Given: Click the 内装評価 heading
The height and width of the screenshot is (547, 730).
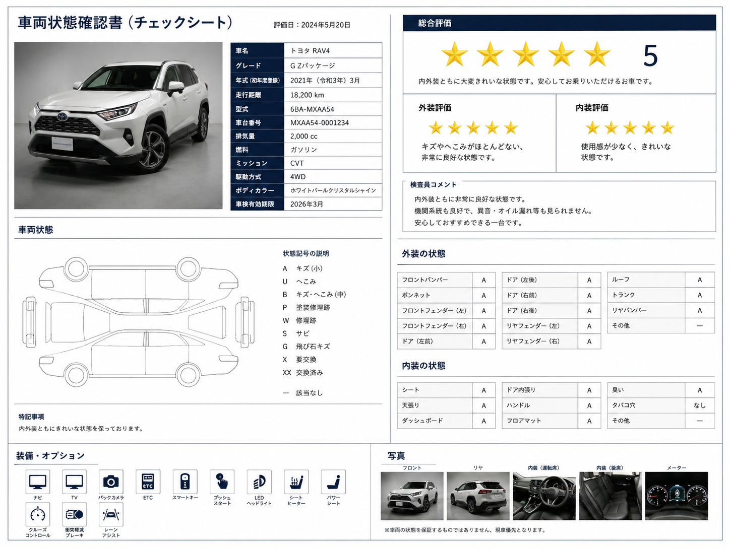Looking at the screenshot, I should [592, 108].
